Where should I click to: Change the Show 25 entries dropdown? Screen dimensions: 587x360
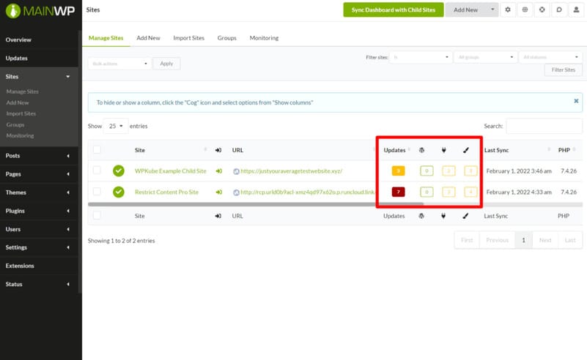116,126
